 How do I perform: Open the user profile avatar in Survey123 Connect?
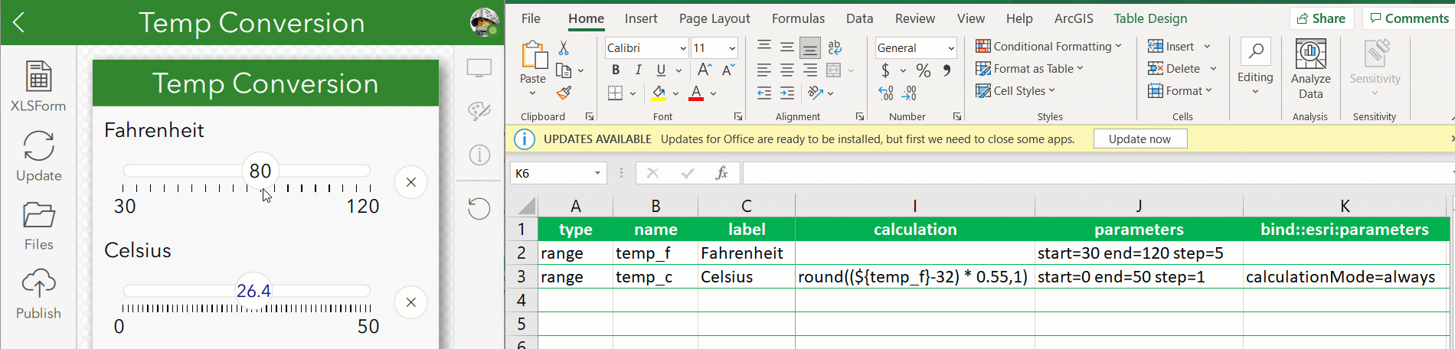(484, 22)
